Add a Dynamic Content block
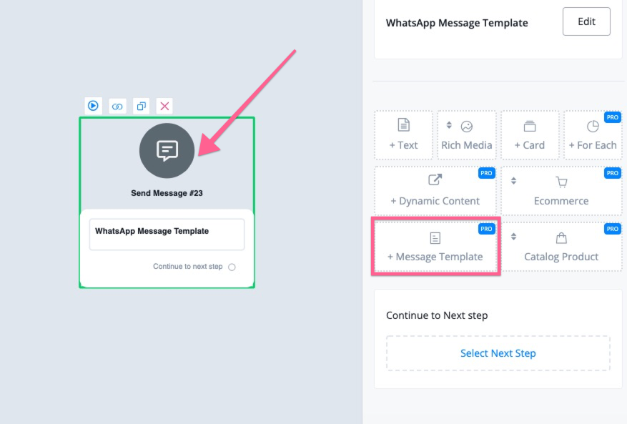The width and height of the screenshot is (627, 424). pos(435,191)
